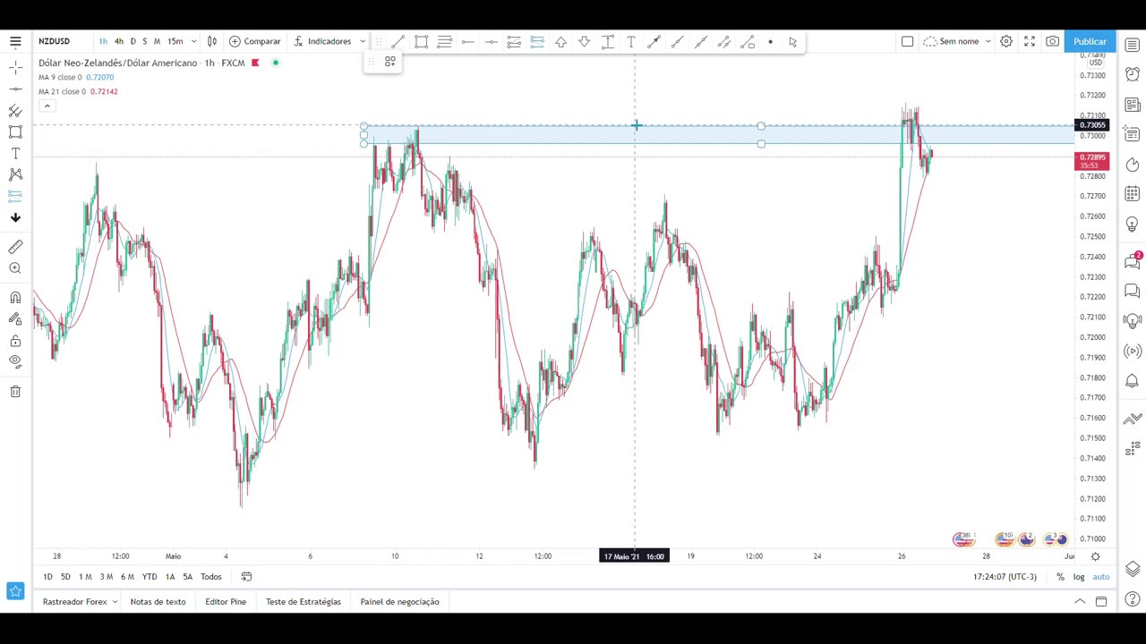Click the red flag next to FXCM
1146x644 pixels.
(255, 63)
